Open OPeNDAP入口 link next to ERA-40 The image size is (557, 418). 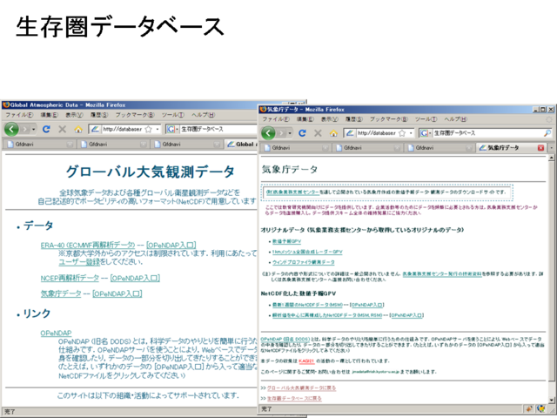171,246
